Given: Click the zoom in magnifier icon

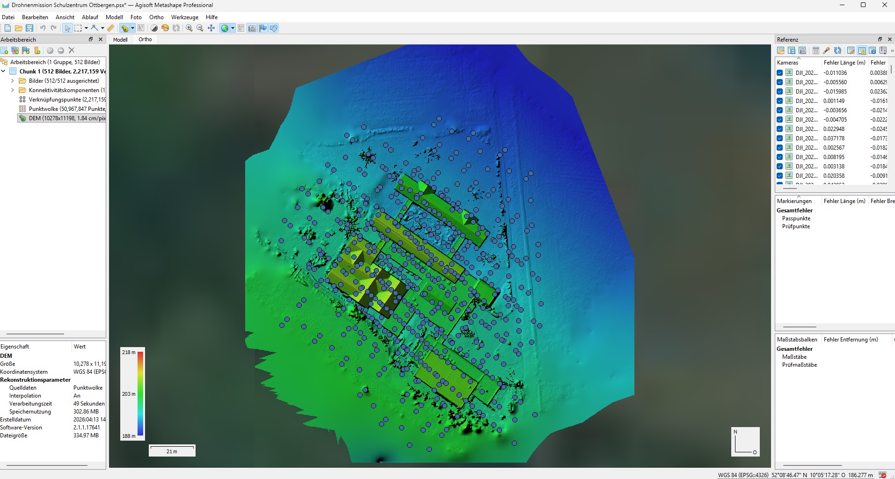Looking at the screenshot, I should [x=189, y=28].
